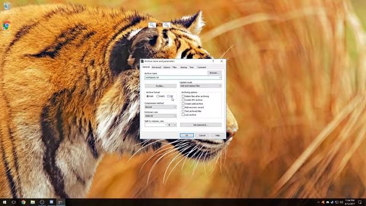Confirm with the OK button

[187, 136]
